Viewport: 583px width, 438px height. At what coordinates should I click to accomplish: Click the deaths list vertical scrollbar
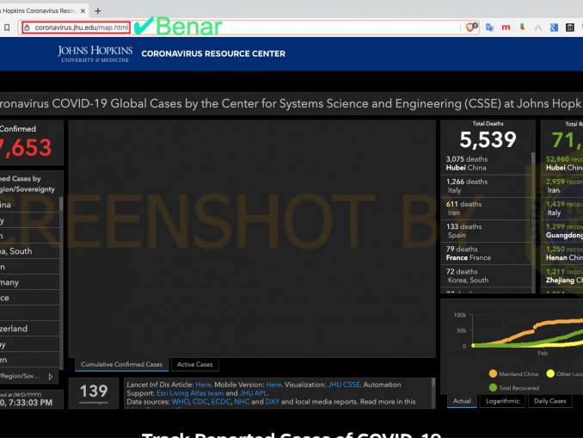click(x=533, y=222)
